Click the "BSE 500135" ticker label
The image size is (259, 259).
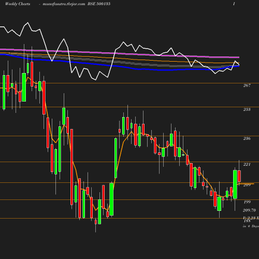[x=99, y=4]
